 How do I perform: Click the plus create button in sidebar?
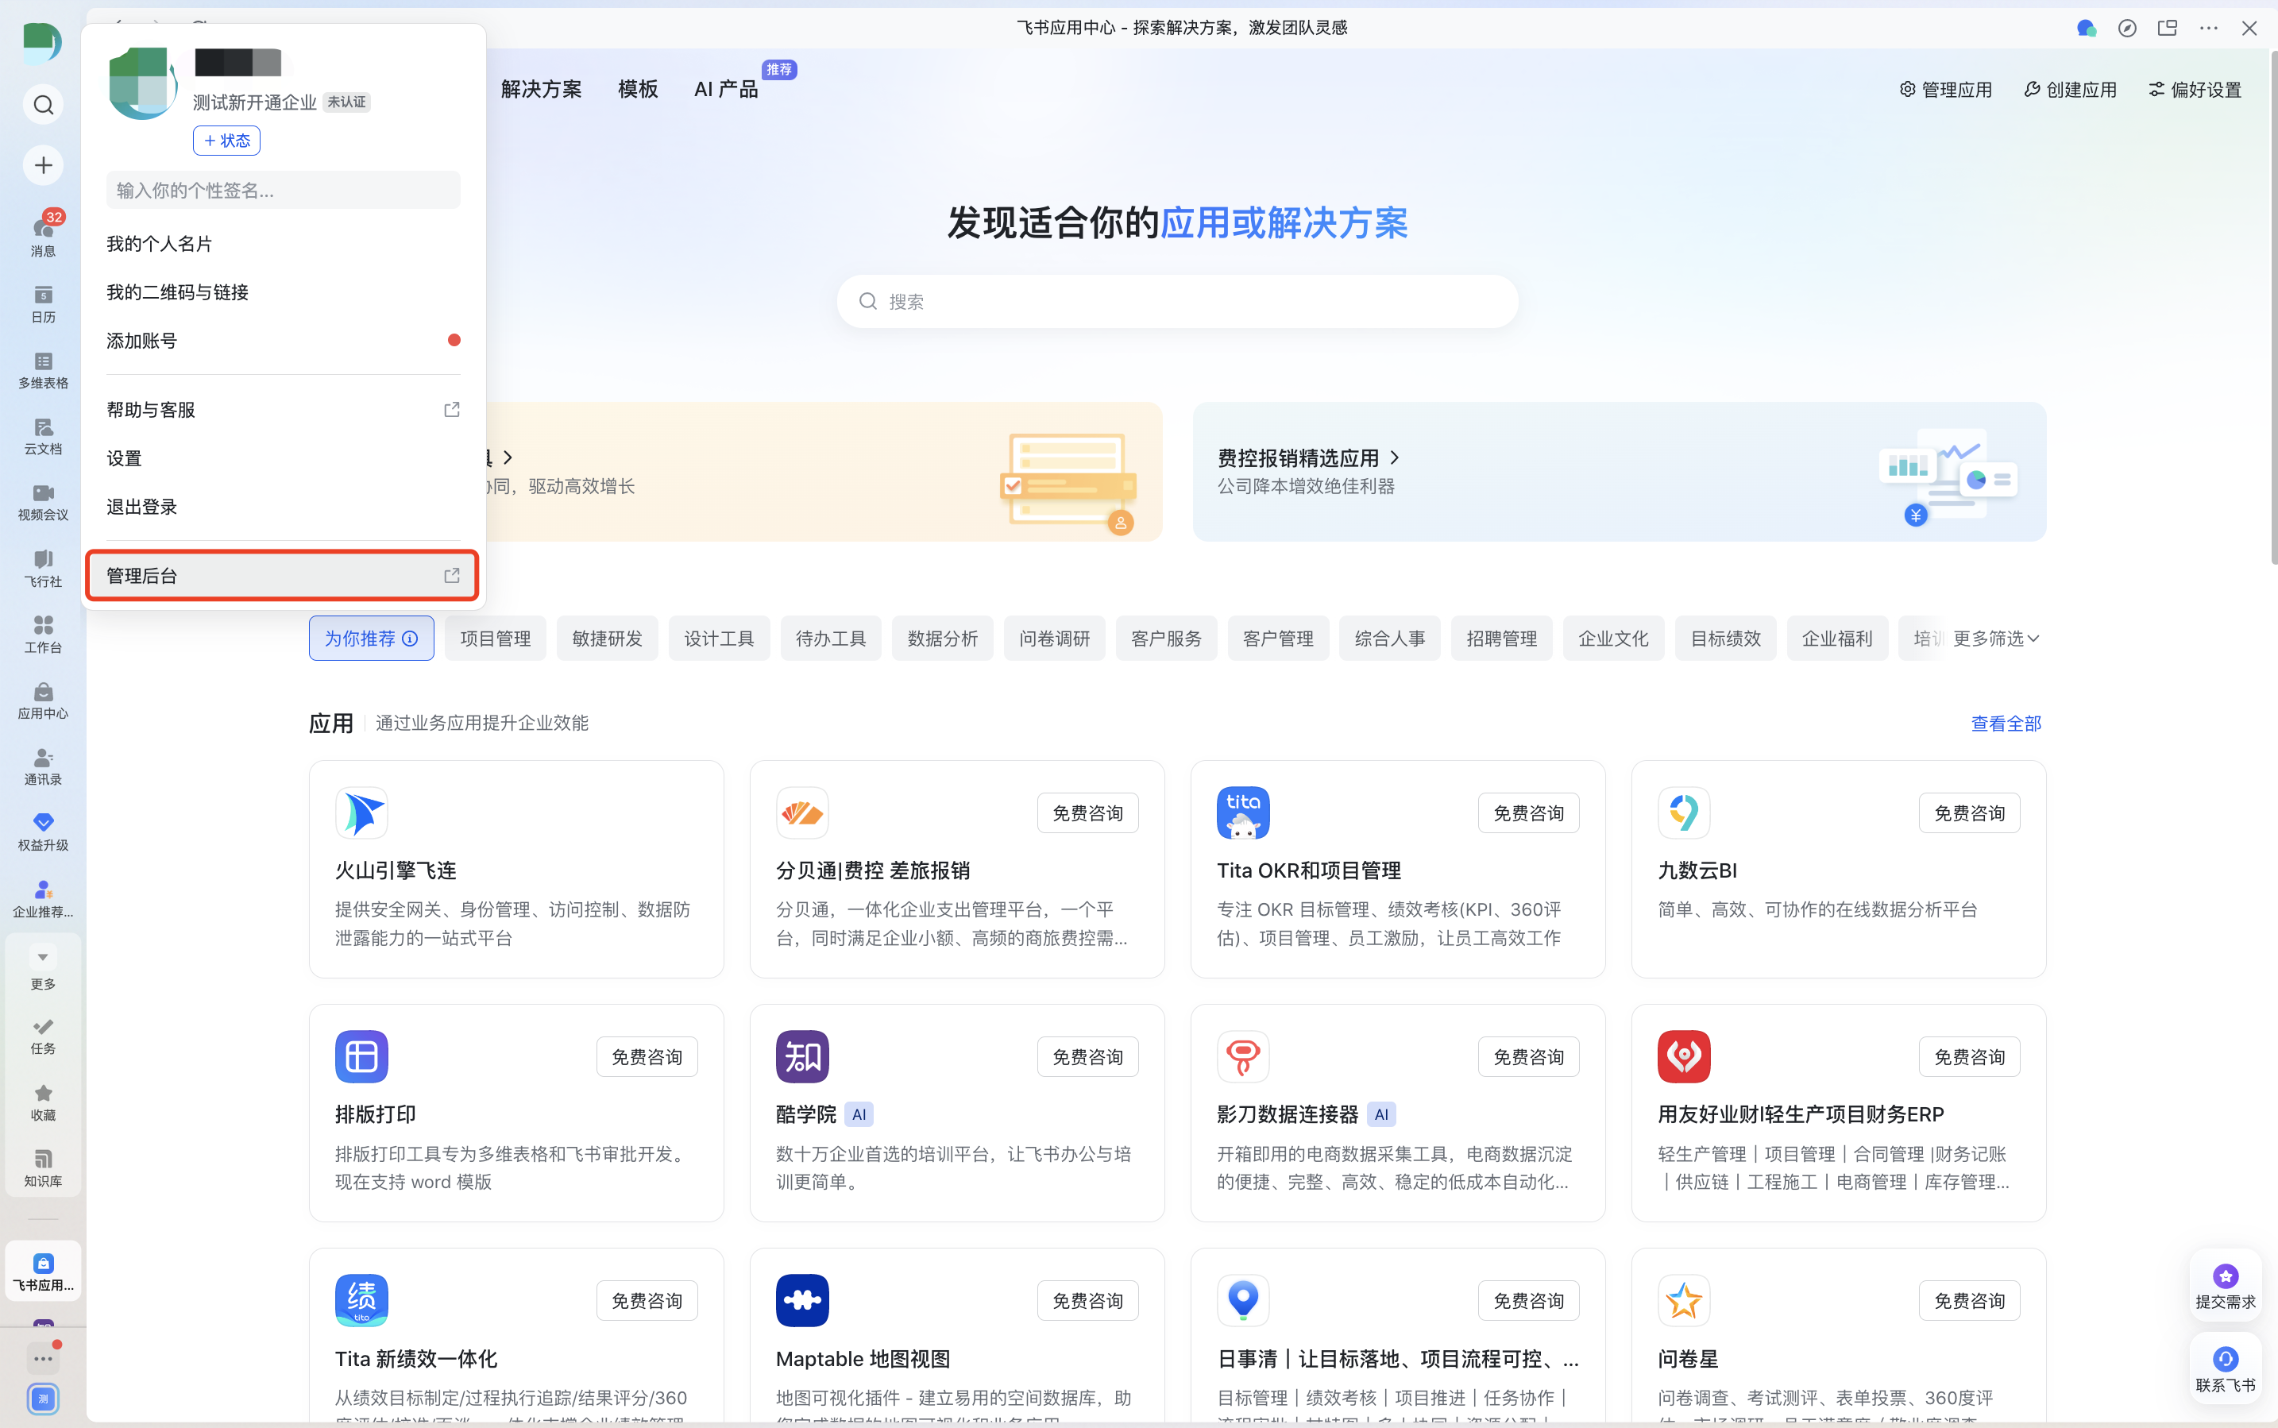tap(44, 165)
